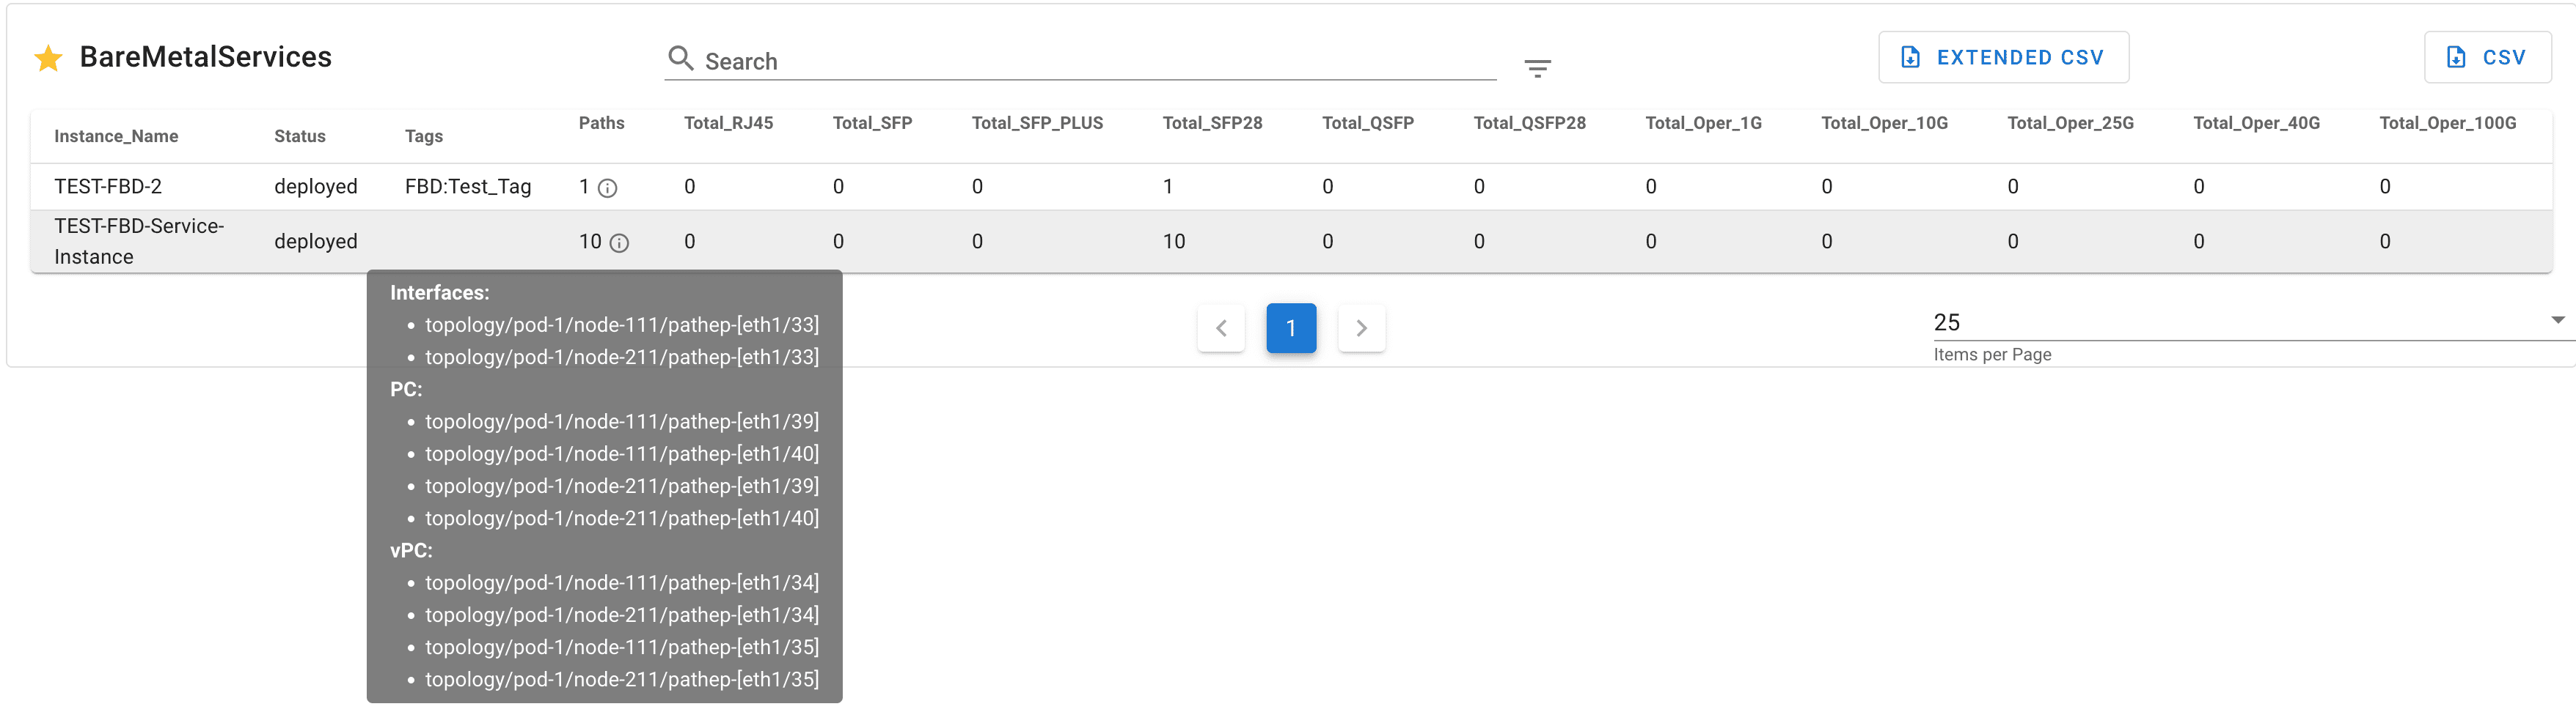This screenshot has width=2576, height=712.
Task: Sort by Total_Oper_1G column header
Action: (x=1703, y=123)
